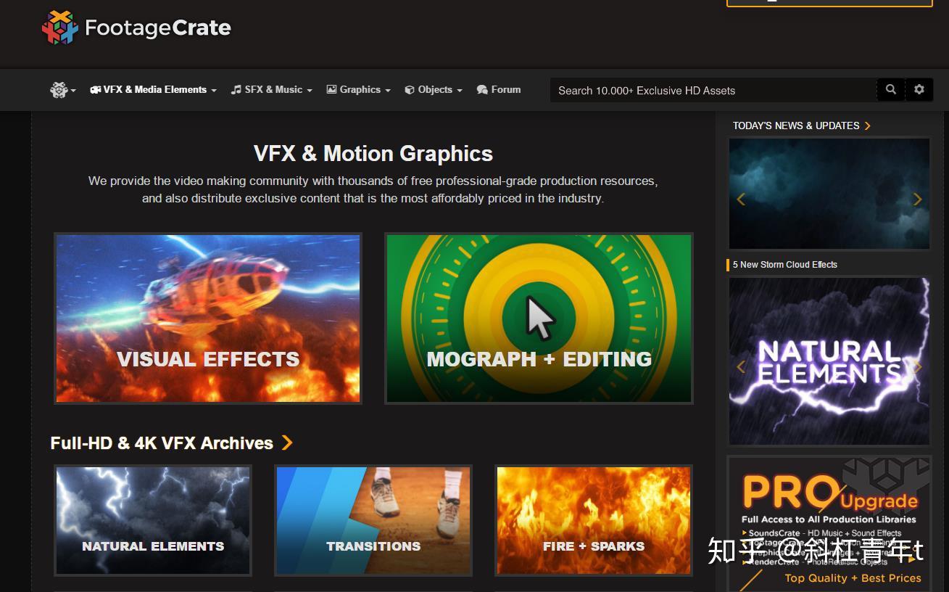Open the Transitions archive thumbnail
This screenshot has height=592, width=949.
click(x=373, y=520)
